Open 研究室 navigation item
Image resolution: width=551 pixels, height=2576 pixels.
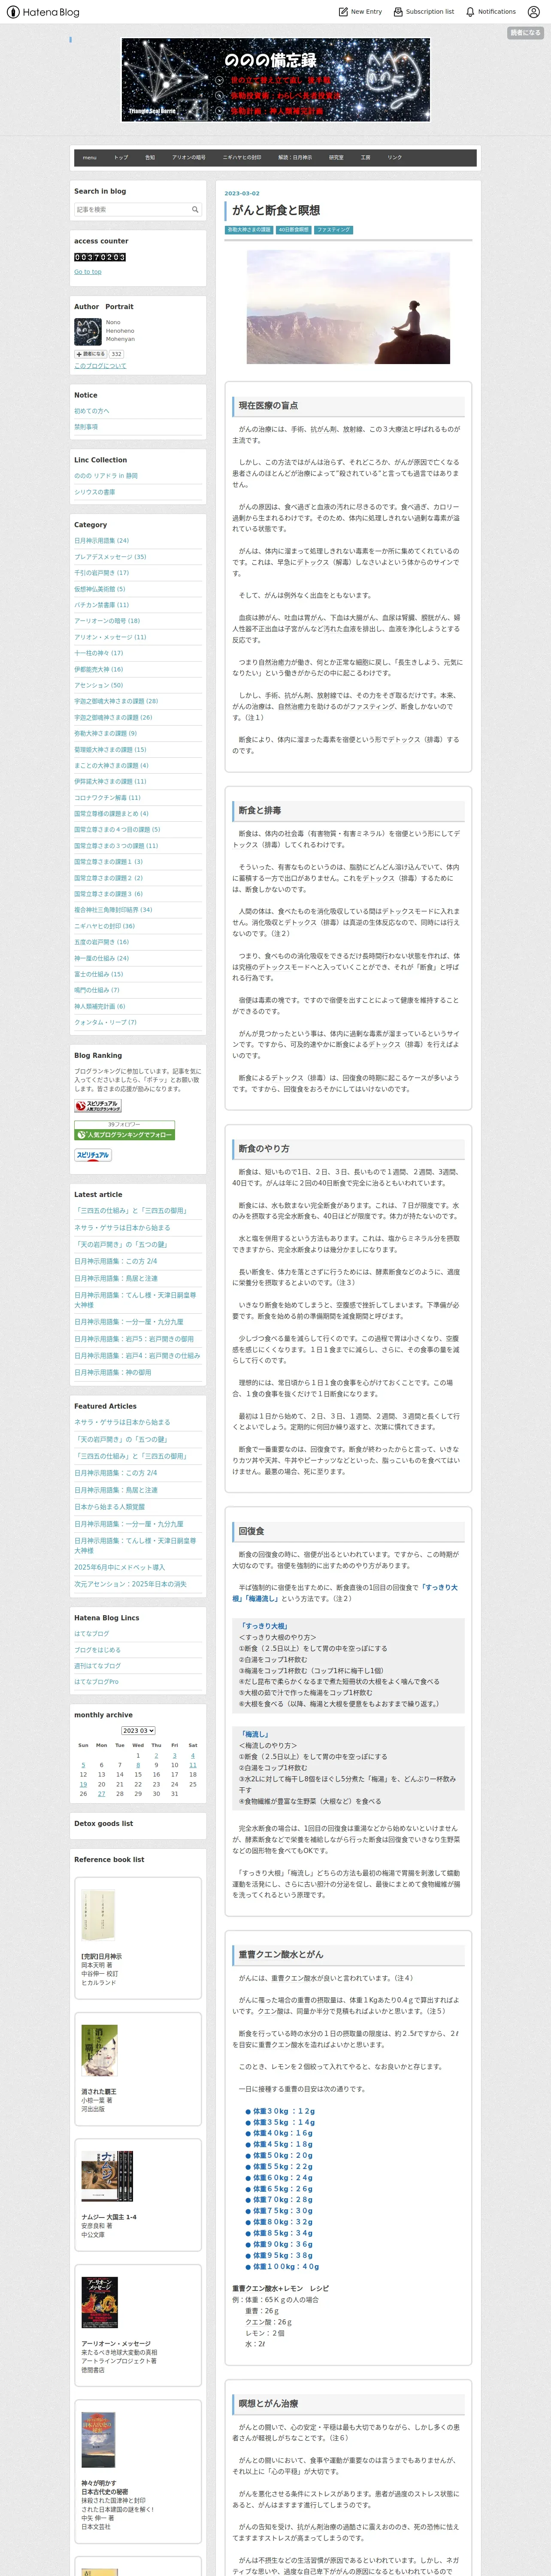pos(336,157)
